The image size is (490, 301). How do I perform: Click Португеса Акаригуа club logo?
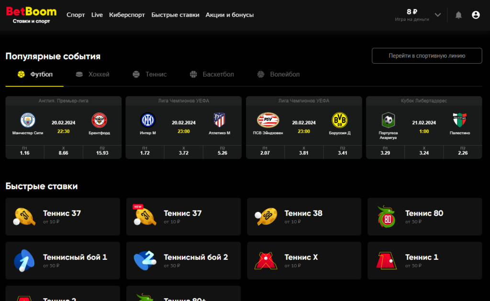coord(388,120)
